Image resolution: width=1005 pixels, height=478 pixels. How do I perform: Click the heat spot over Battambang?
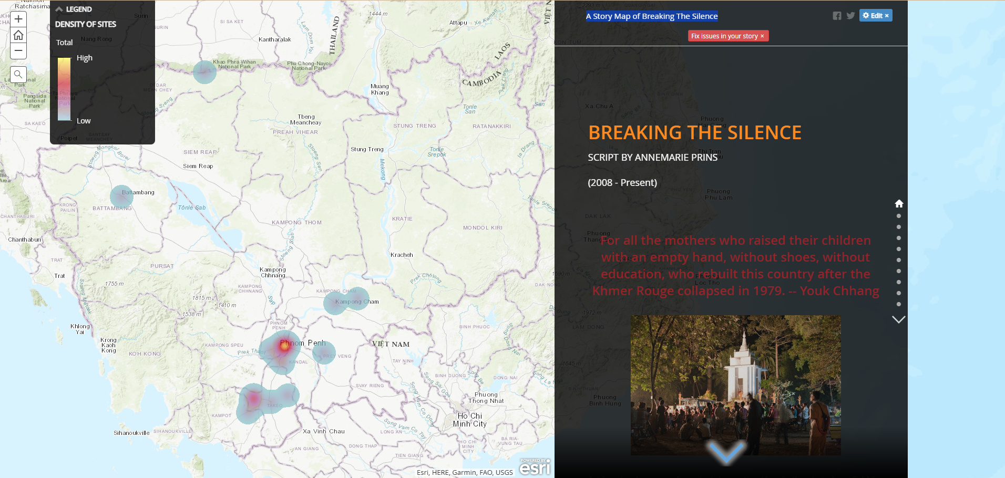[121, 196]
